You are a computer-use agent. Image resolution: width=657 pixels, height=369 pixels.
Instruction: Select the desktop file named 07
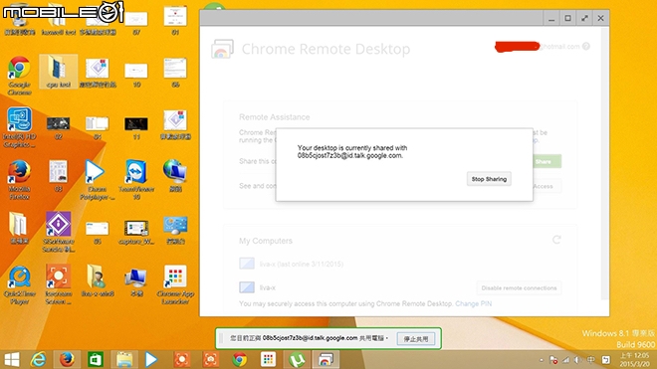(x=136, y=23)
